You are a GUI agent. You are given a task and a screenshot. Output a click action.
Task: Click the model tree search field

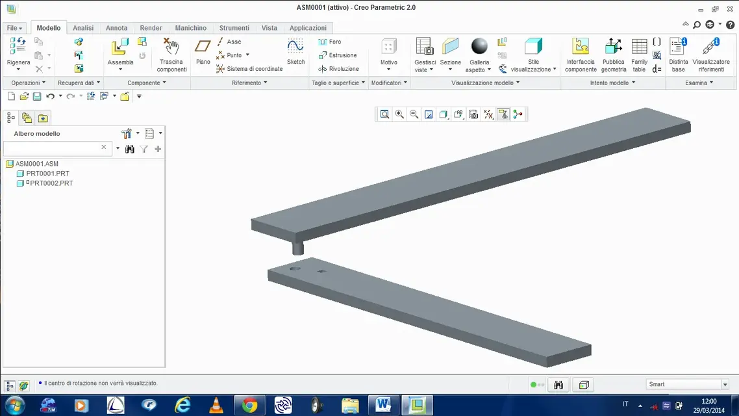(52, 148)
